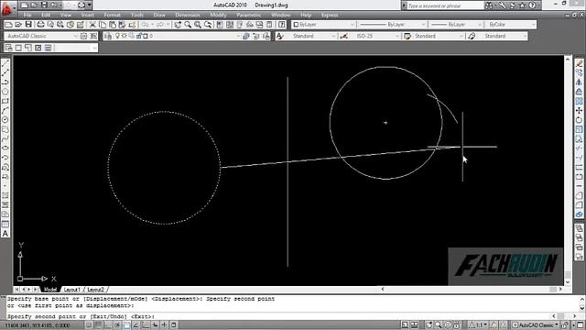586x330 pixels.
Task: Select the Multiline Text 'A' tool
Action: click(x=5, y=234)
